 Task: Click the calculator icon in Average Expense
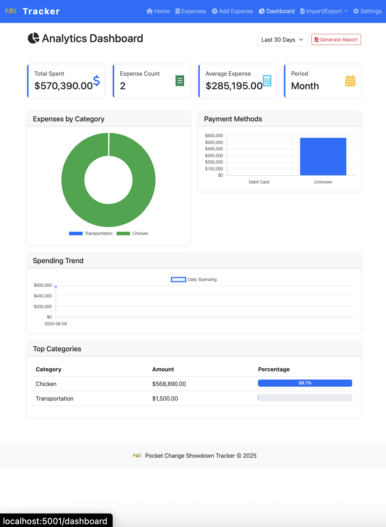[267, 81]
